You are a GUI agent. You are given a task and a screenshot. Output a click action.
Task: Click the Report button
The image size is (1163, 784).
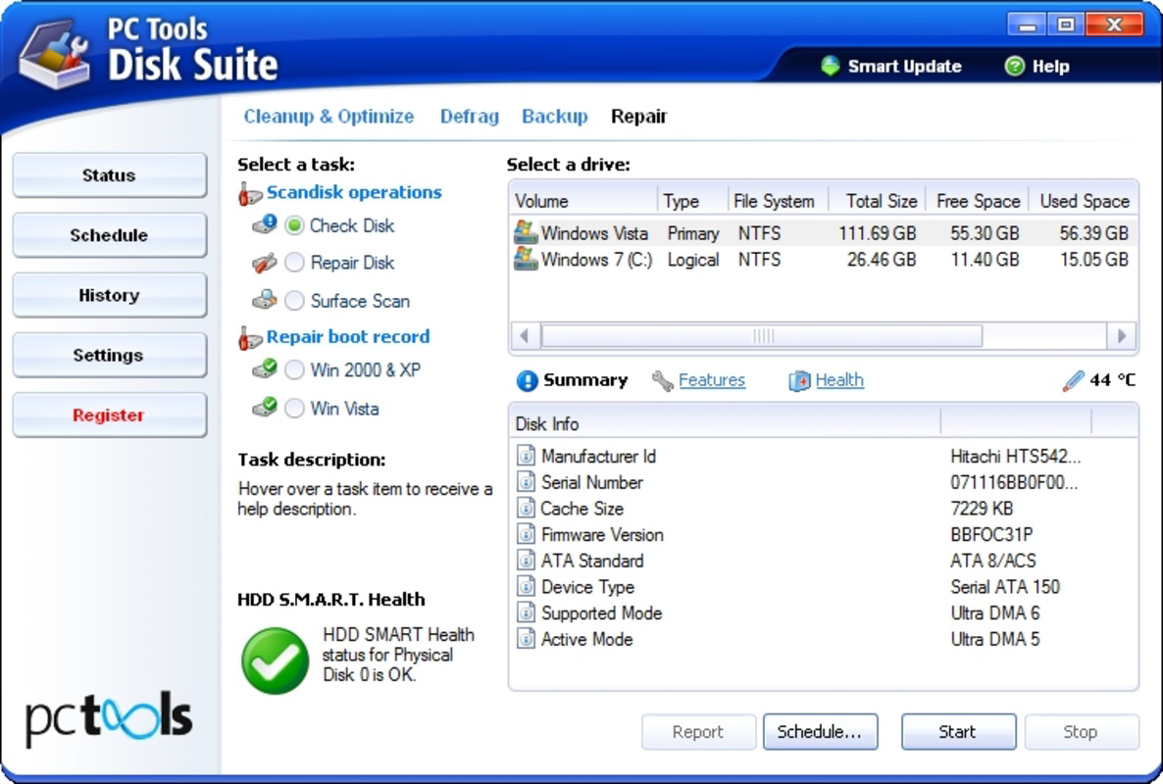pos(699,731)
